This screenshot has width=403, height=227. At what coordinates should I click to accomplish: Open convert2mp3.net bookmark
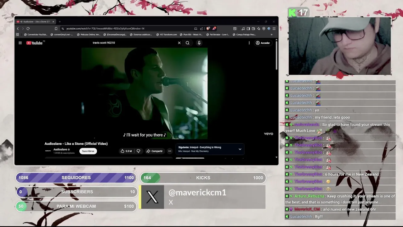(61, 35)
